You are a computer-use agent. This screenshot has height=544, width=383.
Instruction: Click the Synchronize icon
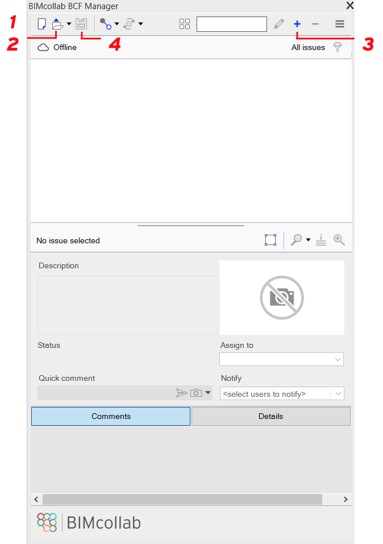pyautogui.click(x=129, y=24)
